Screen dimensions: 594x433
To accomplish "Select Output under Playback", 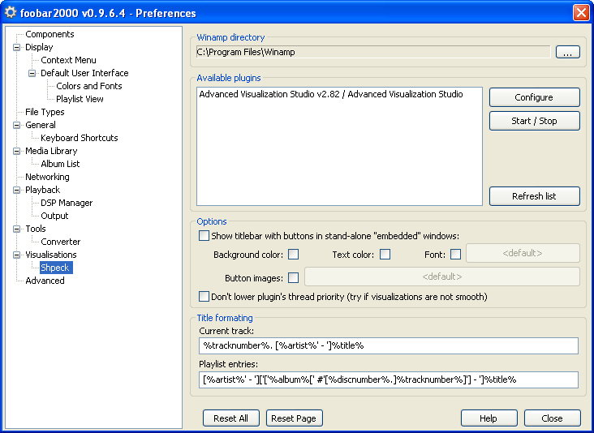I will click(x=54, y=216).
